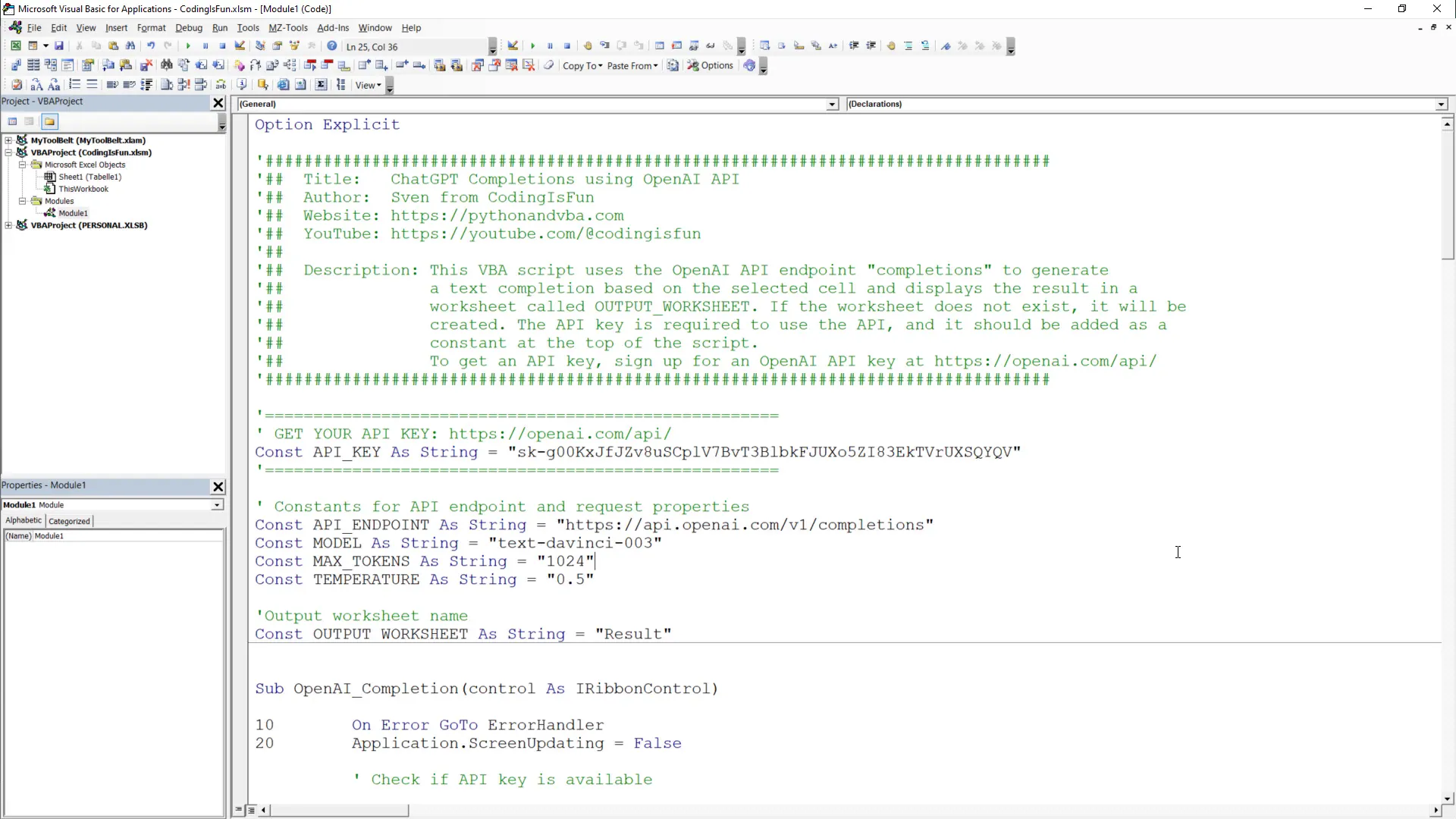Image resolution: width=1456 pixels, height=819 pixels.
Task: Select Module1 in the Project Explorer
Action: [x=73, y=213]
